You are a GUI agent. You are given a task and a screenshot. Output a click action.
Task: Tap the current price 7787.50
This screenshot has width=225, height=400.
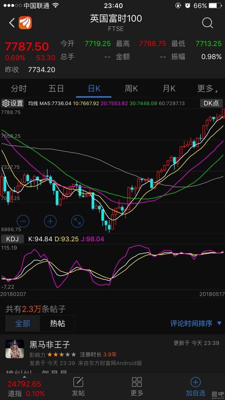tap(27, 47)
